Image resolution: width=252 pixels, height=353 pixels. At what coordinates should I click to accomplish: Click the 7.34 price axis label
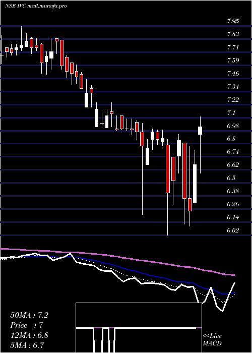click(x=233, y=87)
